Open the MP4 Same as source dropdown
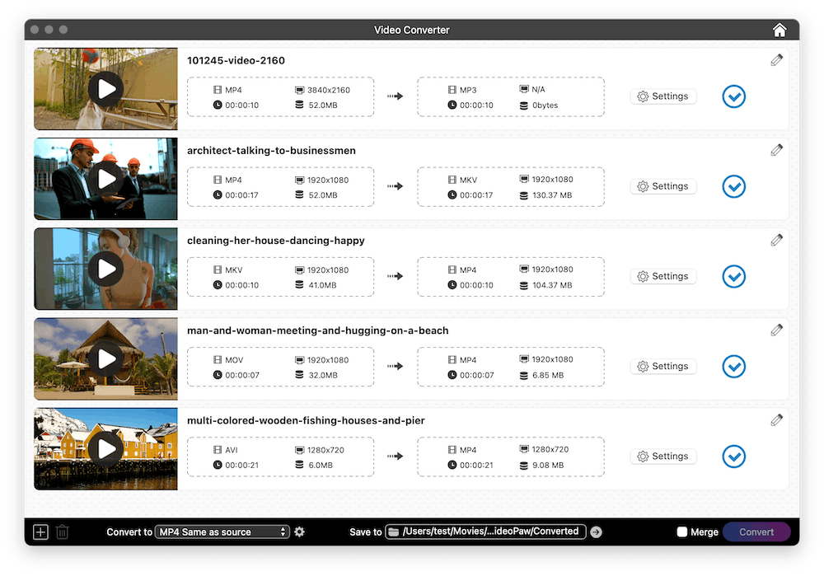 click(222, 532)
